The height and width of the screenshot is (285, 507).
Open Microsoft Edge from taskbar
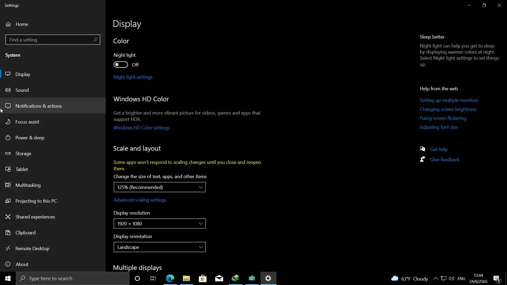170,278
